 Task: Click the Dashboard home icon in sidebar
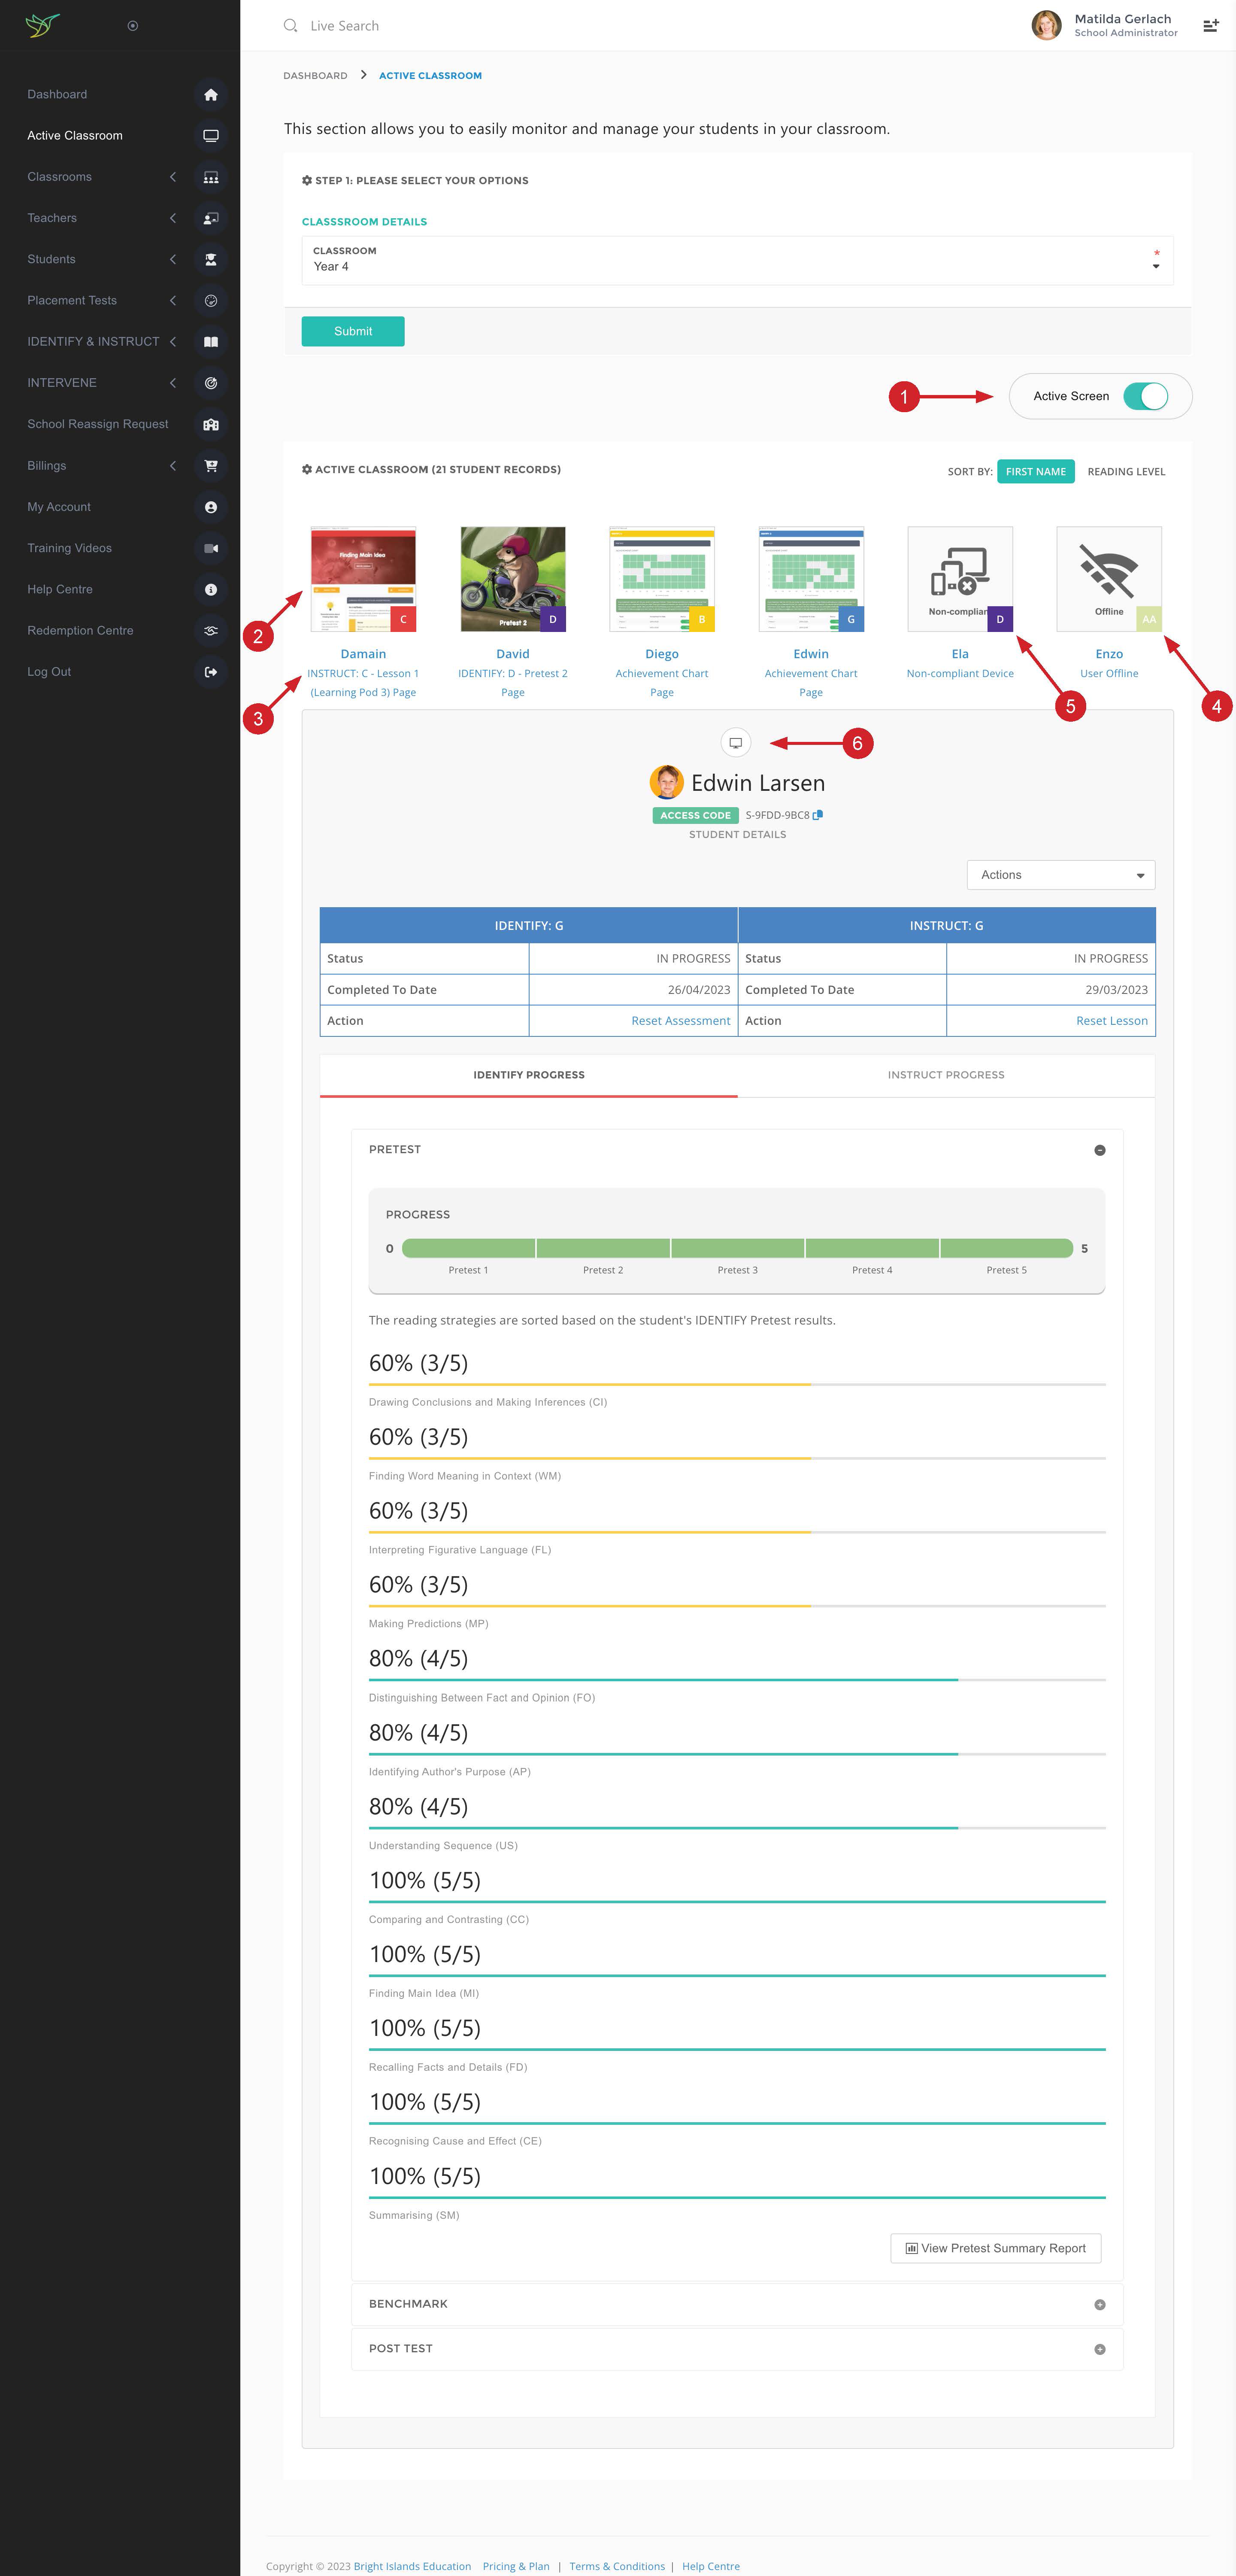tap(210, 95)
